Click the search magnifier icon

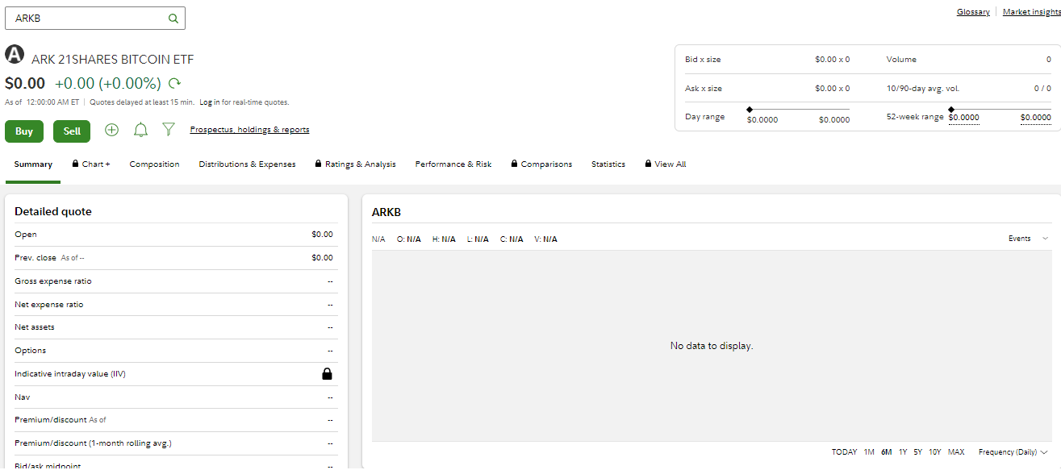(173, 19)
